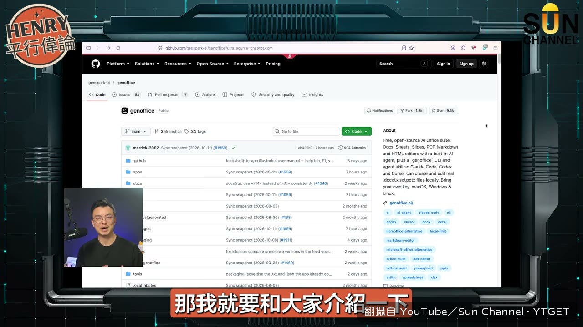Expand the Open Source menu
Image resolution: width=583 pixels, height=327 pixels.
(x=213, y=64)
